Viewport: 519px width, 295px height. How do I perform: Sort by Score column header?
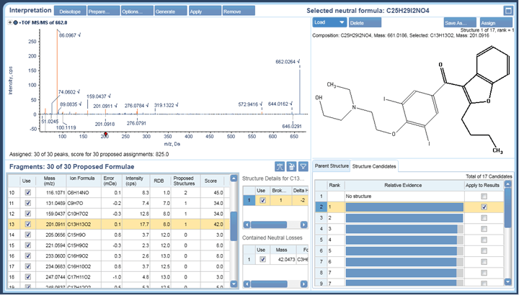pos(212,181)
